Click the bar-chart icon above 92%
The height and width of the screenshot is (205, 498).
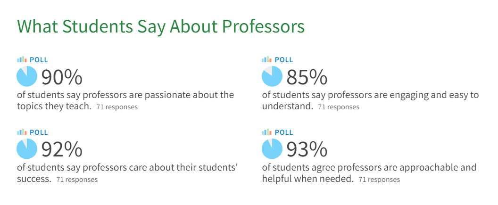pos(22,131)
